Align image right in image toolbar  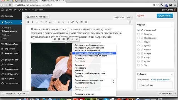[x=63, y=39]
